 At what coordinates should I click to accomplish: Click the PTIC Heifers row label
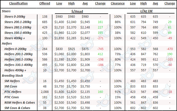click(x=13, y=92)
